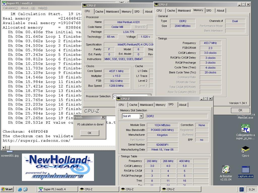Switch to Cache tab in the rear CPU-Z processor window
Screen dimensions: 258x193
pos(99,12)
